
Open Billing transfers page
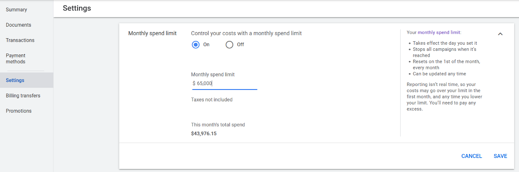(23, 96)
